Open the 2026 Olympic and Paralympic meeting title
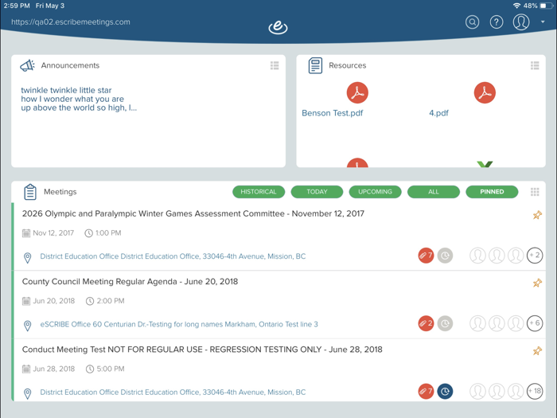 [x=193, y=213]
